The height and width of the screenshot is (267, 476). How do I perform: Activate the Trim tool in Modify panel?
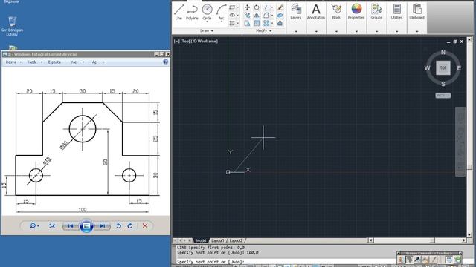[266, 7]
